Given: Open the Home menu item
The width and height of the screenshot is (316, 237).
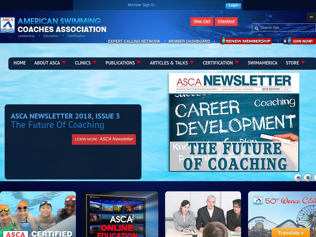Looking at the screenshot, I should 19,63.
